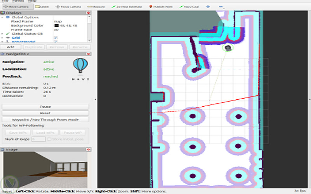Check the Store initial_pose checkbox
The height and width of the screenshot is (194, 311).
(x=49, y=139)
